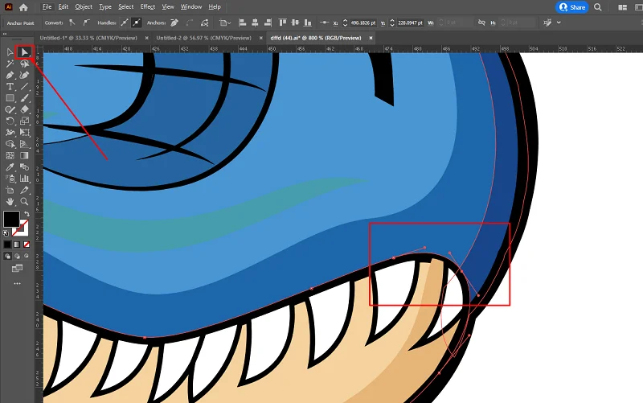
Task: Select the Eraser tool
Action: coord(25,109)
